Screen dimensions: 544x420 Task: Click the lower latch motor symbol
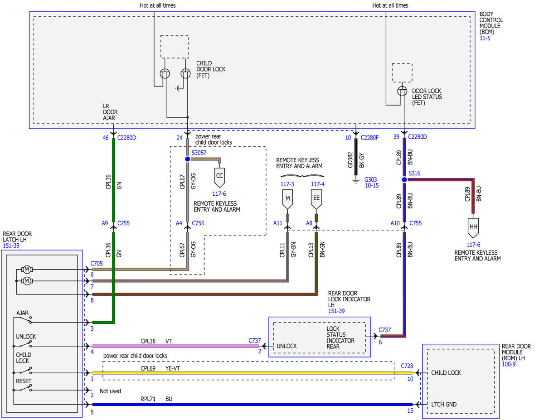point(27,281)
